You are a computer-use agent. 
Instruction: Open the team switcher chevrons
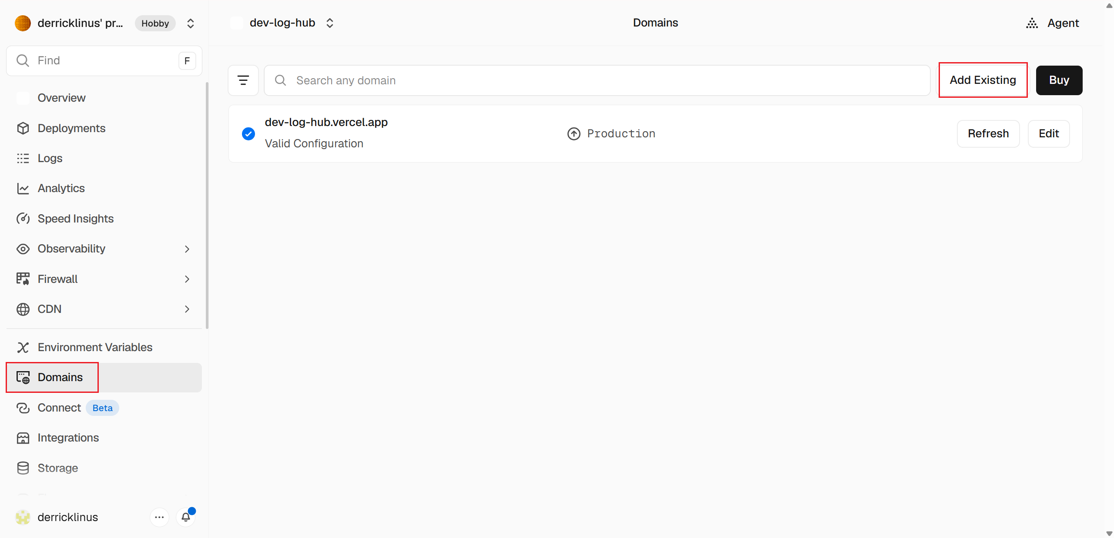click(x=190, y=23)
